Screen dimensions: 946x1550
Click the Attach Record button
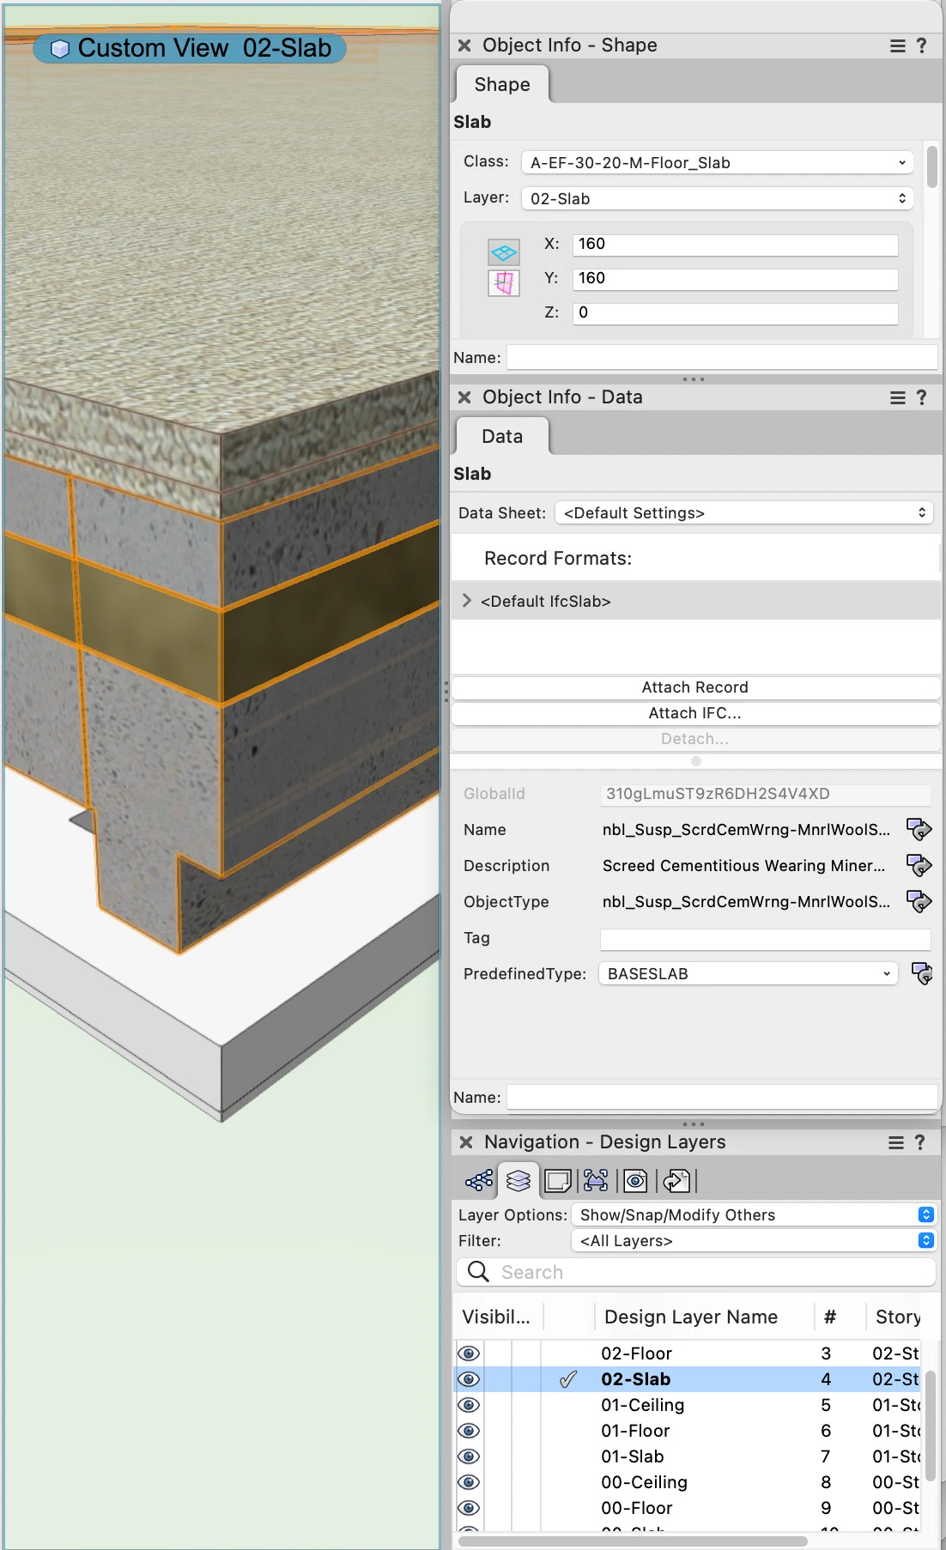coord(695,687)
